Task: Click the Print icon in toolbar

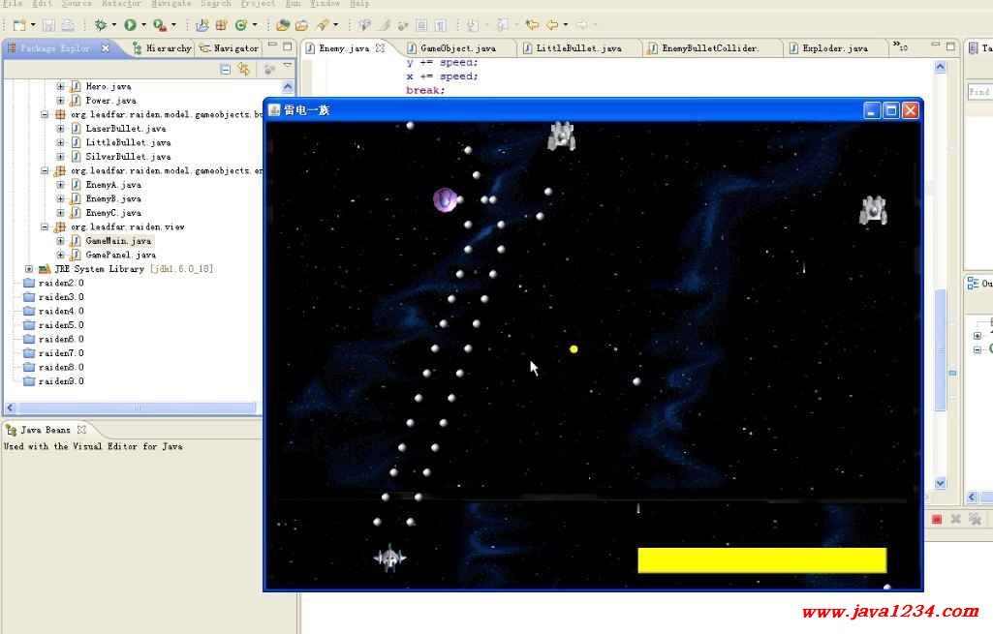Action: [68, 25]
